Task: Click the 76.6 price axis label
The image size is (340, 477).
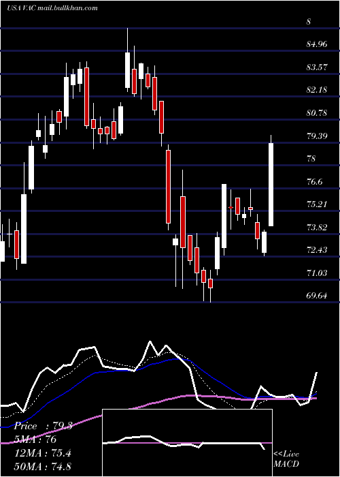Action: tap(314, 182)
